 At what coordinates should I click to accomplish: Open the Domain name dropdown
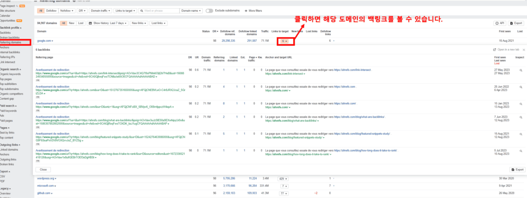191,11
